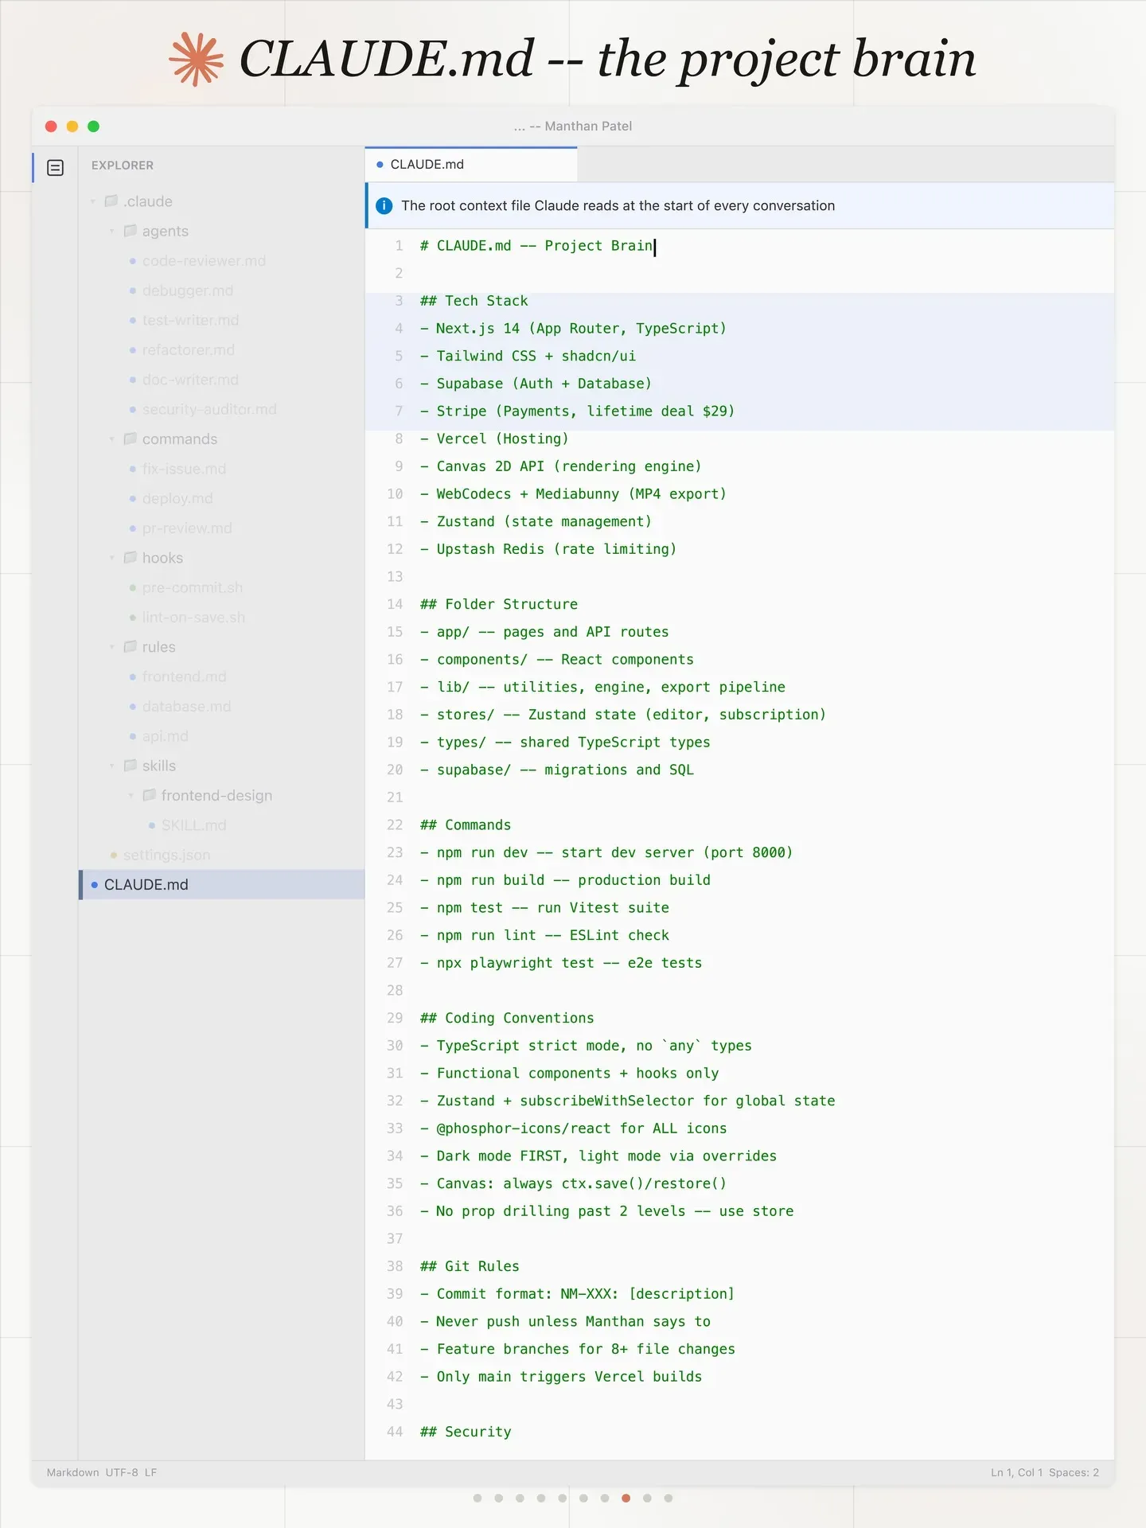This screenshot has height=1528, width=1146.
Task: Click the UTF-8 encoding in status bar
Action: click(122, 1472)
